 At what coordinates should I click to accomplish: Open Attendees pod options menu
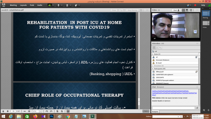[x=197, y=43]
